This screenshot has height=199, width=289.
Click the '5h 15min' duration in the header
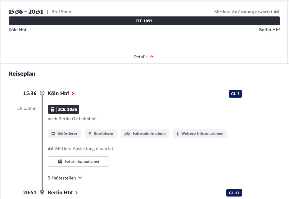point(61,12)
